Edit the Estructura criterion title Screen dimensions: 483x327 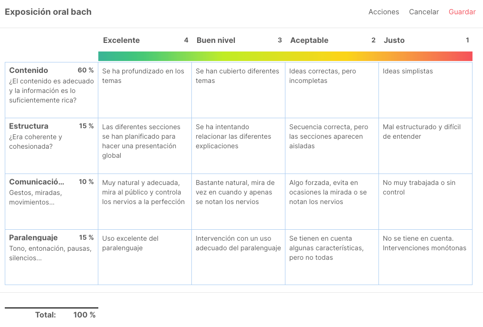click(29, 126)
